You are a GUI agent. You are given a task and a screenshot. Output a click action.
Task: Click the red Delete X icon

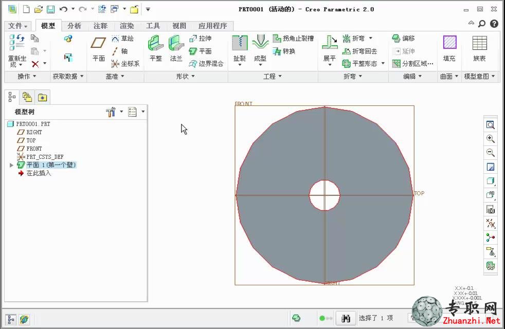click(35, 64)
